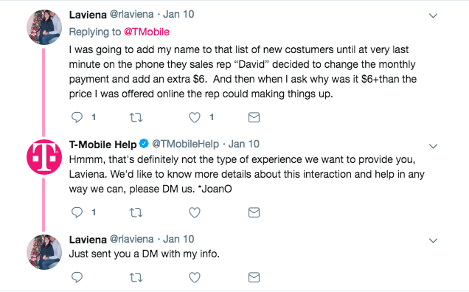View Laviena's profile photo in first tweet
This screenshot has height=292, width=469.
coord(44,27)
